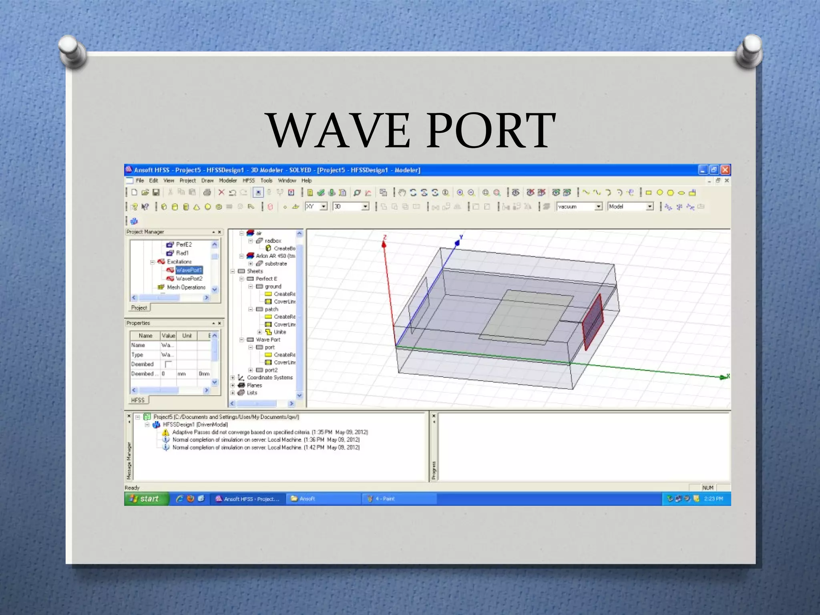Click the Pan hand icon

click(402, 193)
